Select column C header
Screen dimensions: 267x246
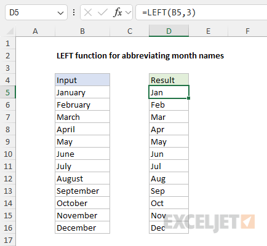tap(130, 31)
